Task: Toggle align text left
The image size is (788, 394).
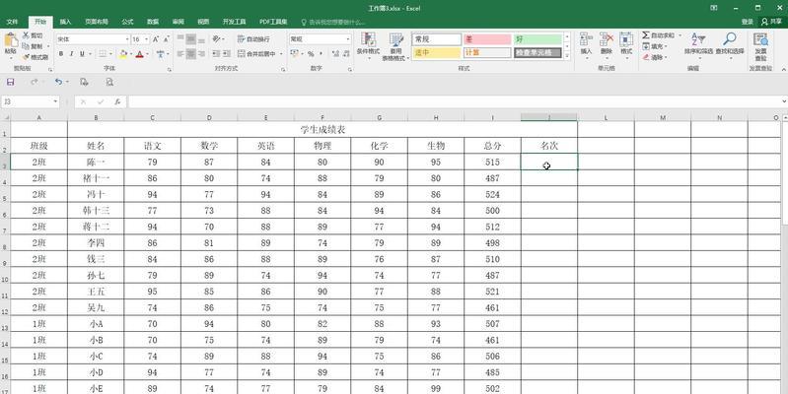Action: (x=180, y=54)
